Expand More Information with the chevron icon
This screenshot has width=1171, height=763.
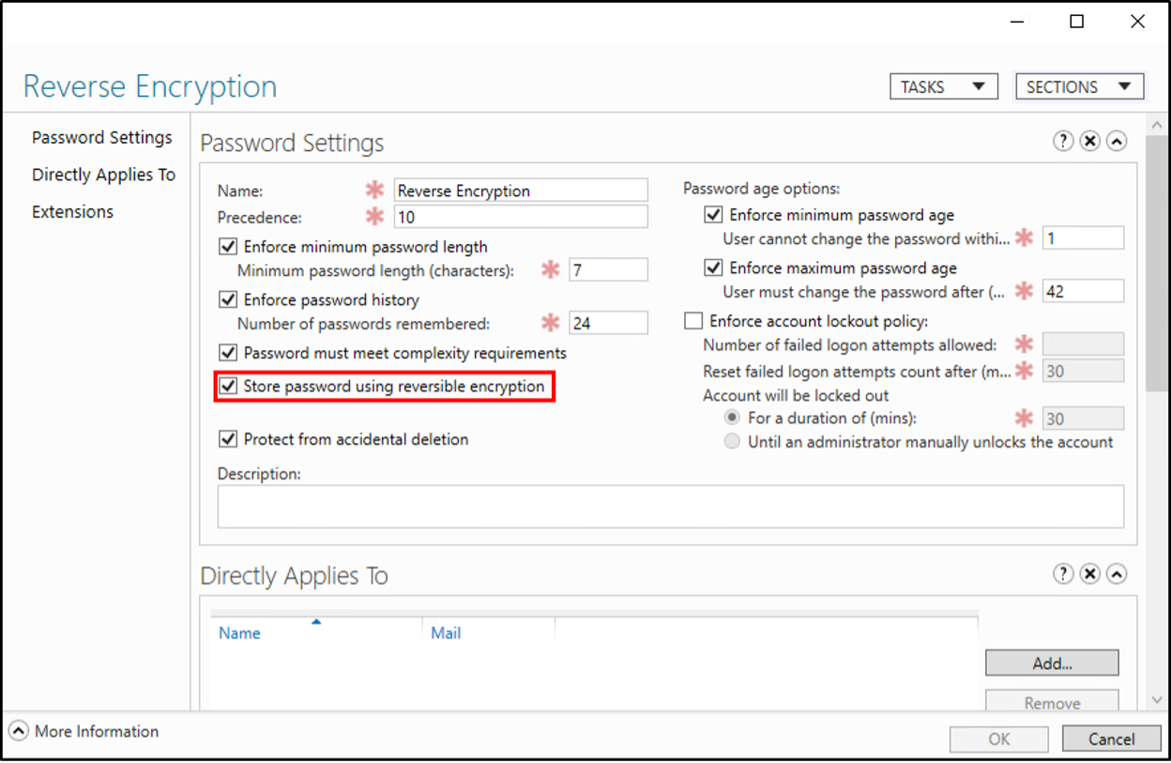(x=19, y=731)
